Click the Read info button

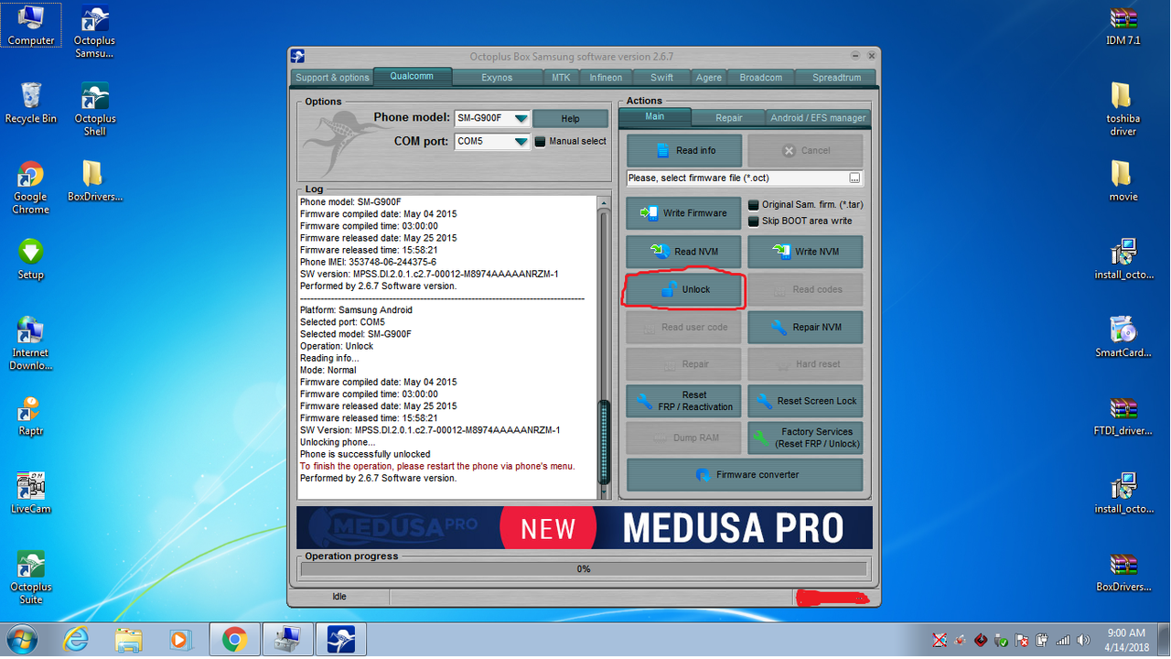(x=684, y=150)
